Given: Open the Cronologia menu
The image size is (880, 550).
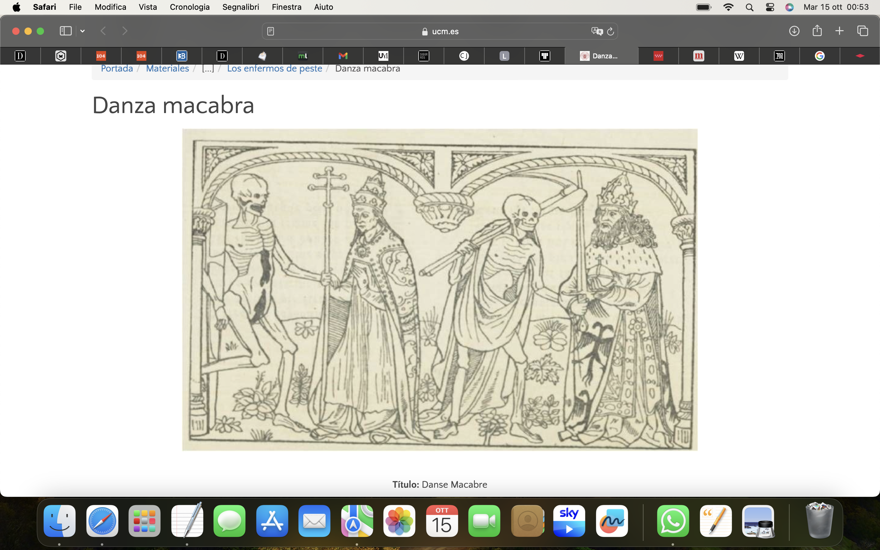Looking at the screenshot, I should point(189,7).
